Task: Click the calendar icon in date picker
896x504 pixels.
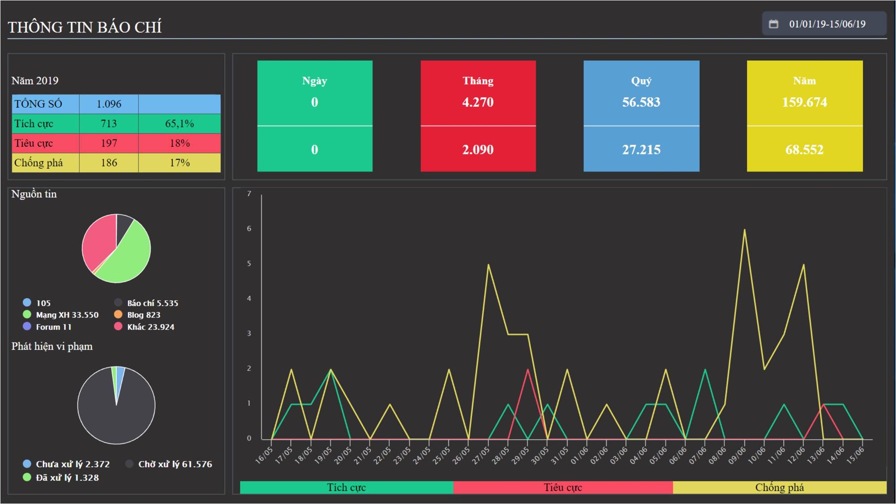Action: pos(773,24)
